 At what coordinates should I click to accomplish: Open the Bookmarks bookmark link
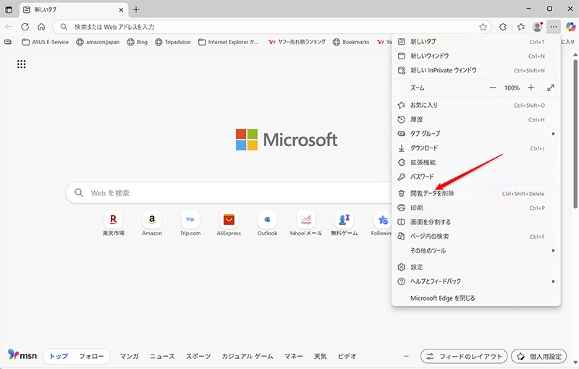pyautogui.click(x=351, y=42)
